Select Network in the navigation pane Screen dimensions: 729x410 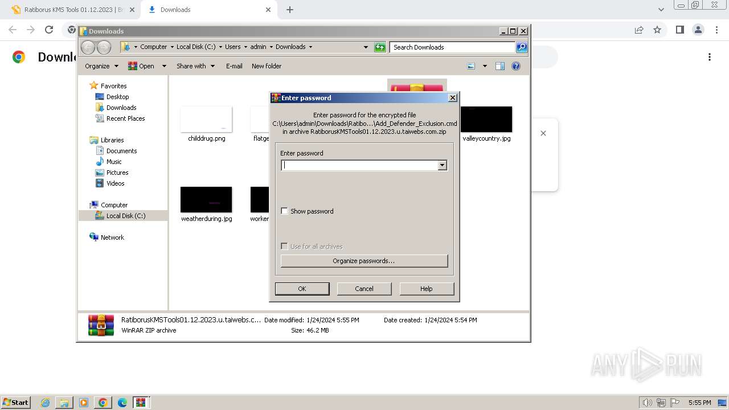112,237
